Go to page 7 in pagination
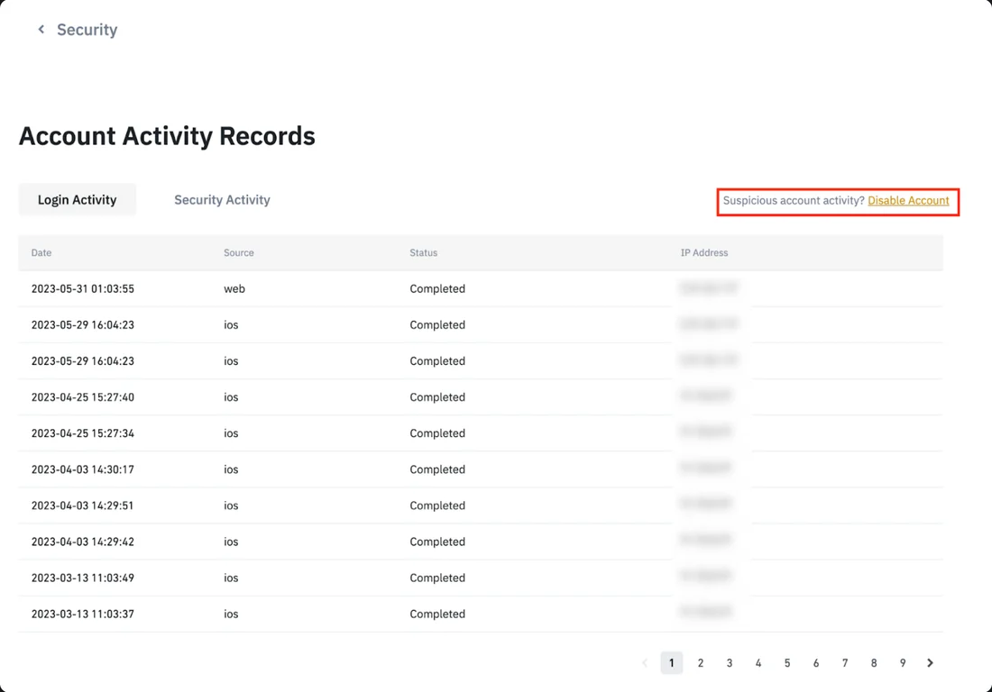The width and height of the screenshot is (992, 692). [x=845, y=663]
